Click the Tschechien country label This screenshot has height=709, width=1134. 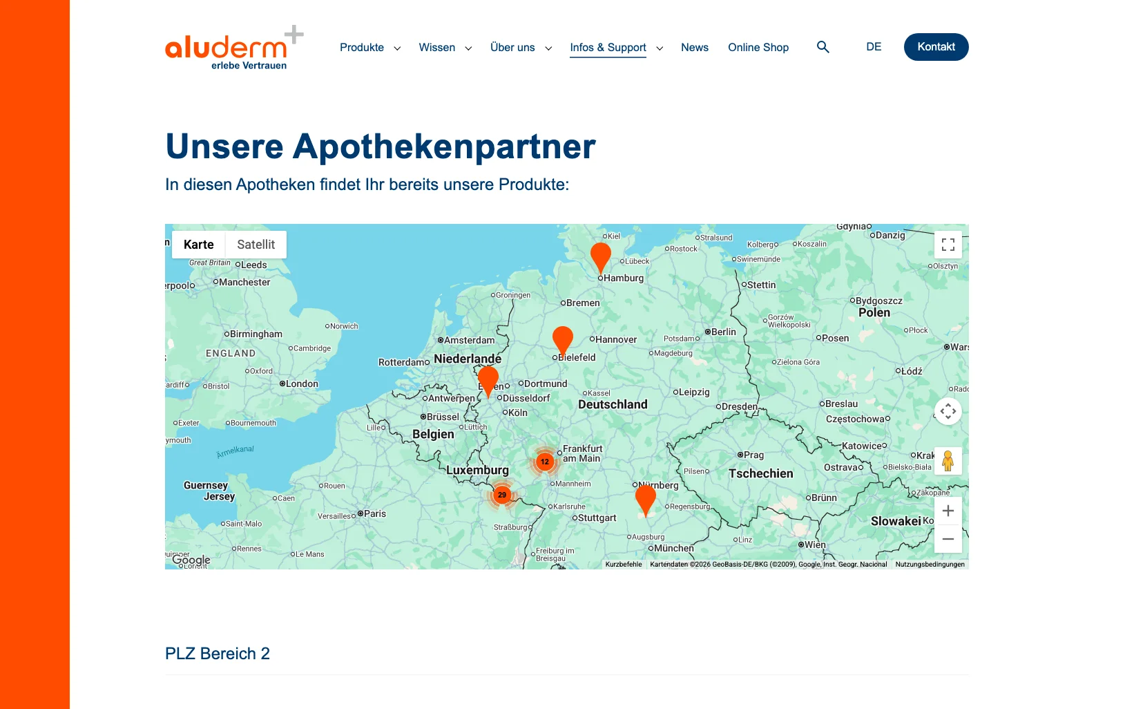pos(760,473)
